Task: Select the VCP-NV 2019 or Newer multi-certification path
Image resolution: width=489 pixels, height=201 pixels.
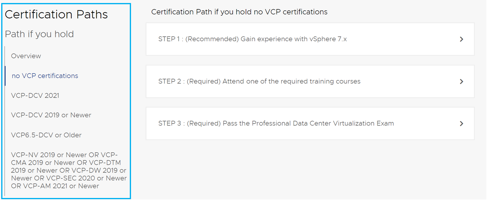Action: pos(69,171)
